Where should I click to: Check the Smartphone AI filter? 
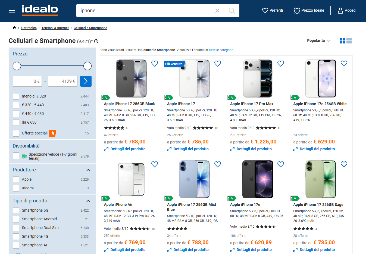[x=16, y=245]
